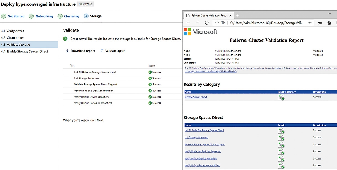Open the Networking step tab
Screen dimensions: 337x170
(x=41, y=16)
